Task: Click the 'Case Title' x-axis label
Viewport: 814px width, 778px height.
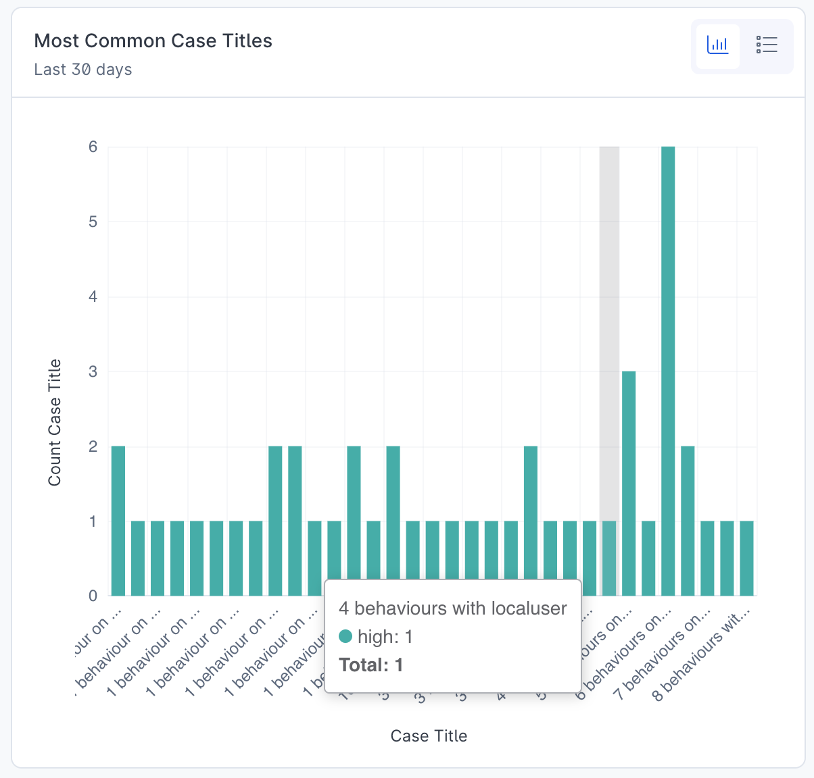Action: click(429, 735)
